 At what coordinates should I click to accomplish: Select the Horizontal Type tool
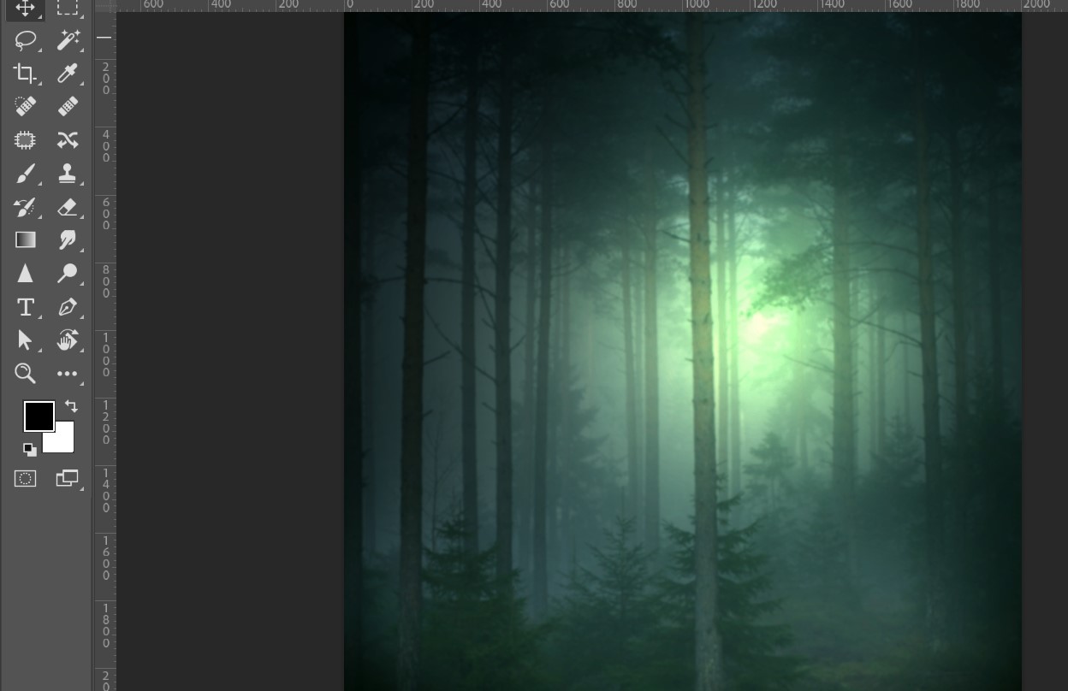point(25,307)
